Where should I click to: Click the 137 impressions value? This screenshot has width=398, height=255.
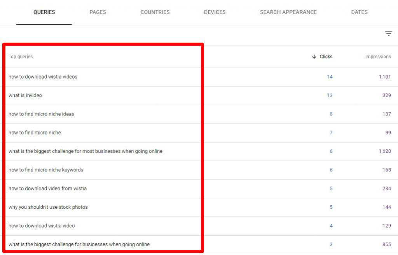pyautogui.click(x=387, y=114)
